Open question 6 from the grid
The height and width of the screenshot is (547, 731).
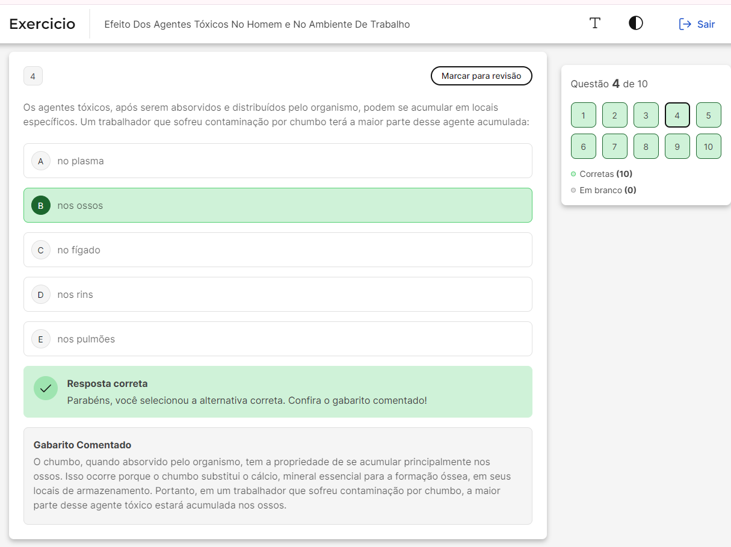(584, 147)
